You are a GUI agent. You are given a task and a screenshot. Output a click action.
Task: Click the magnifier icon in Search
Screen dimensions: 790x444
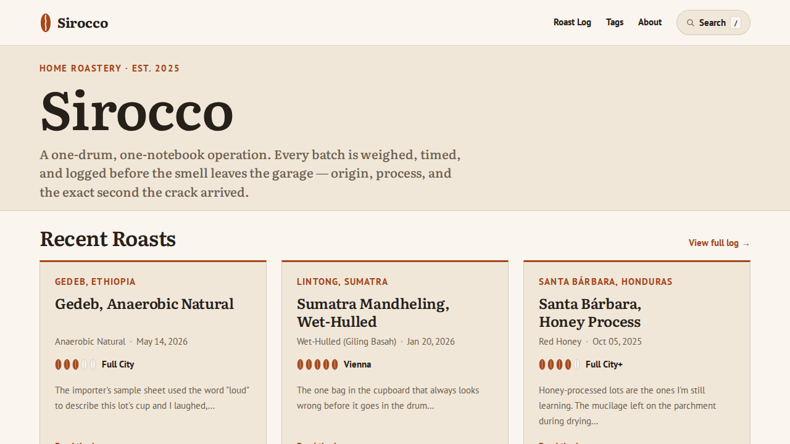click(691, 23)
